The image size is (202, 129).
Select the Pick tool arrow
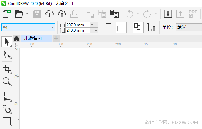coord(7,42)
